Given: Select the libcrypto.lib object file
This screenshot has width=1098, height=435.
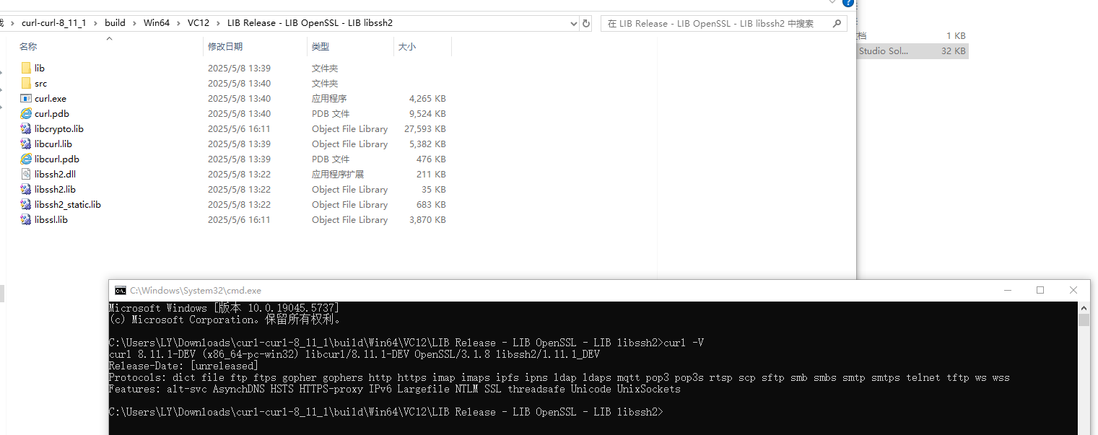Looking at the screenshot, I should pyautogui.click(x=58, y=128).
